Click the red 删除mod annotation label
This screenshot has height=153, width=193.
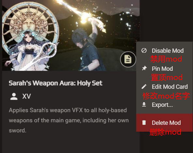coord(165,132)
